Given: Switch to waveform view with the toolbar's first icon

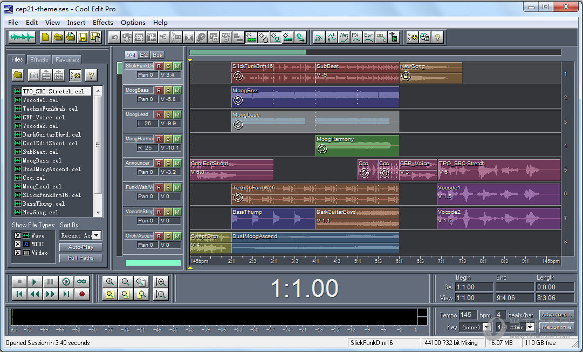Looking at the screenshot, I should click(22, 37).
